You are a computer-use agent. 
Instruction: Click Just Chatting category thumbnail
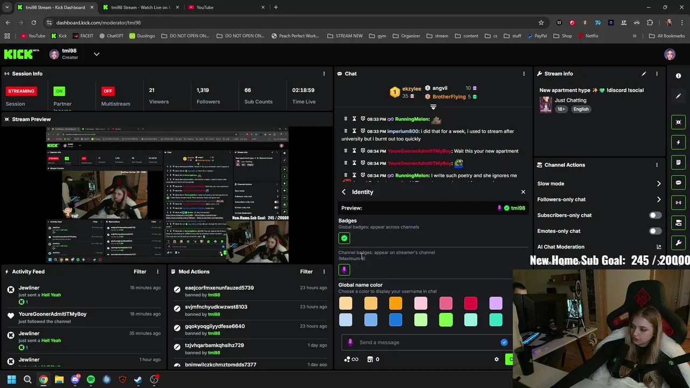pyautogui.click(x=546, y=105)
